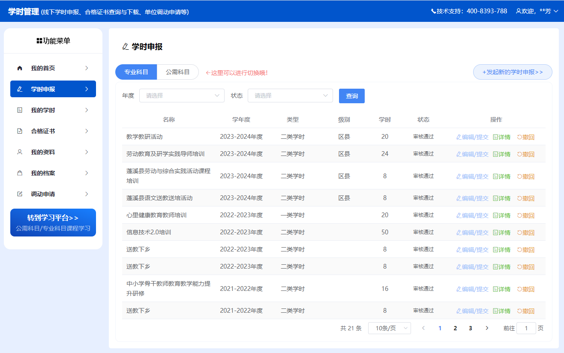Click the 状态 column header
Screen dimensions: 564x353
(x=423, y=120)
